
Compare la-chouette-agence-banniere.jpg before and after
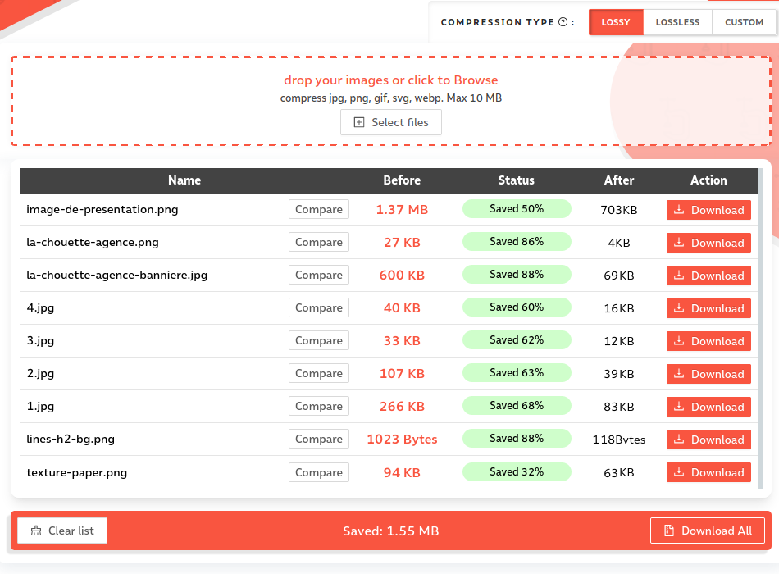(319, 275)
